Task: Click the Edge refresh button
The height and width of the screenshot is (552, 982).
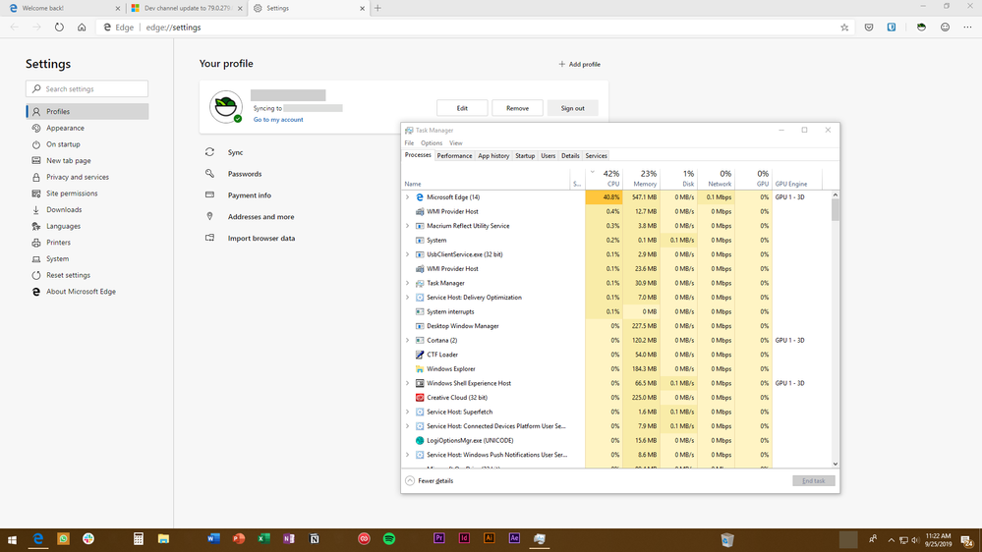Action: [59, 27]
